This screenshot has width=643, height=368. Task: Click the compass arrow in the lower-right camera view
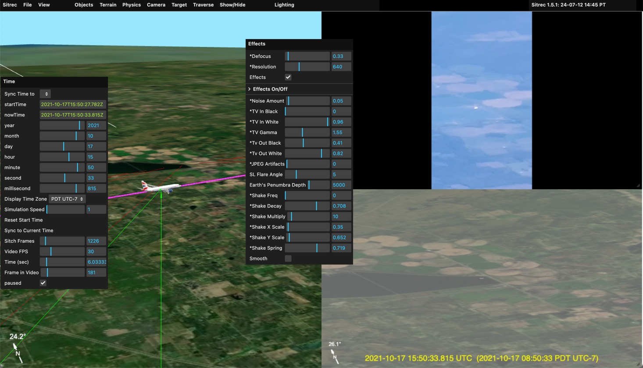[335, 357]
